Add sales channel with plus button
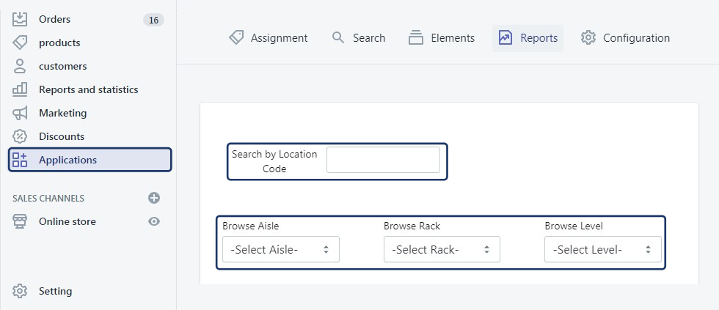 tap(154, 198)
